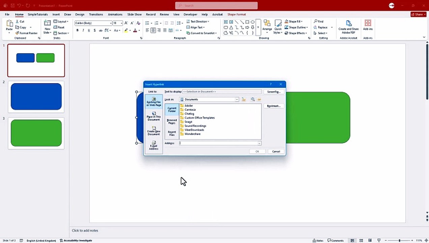Screen dimensions: 429x243
Task: Select Existing File or Web Page link option
Action: click(x=153, y=102)
